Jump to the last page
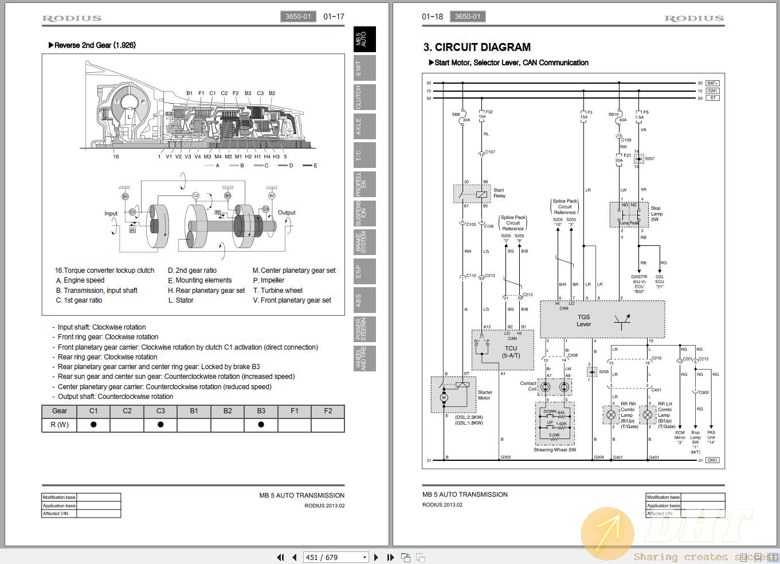The height and width of the screenshot is (564, 780). (390, 557)
